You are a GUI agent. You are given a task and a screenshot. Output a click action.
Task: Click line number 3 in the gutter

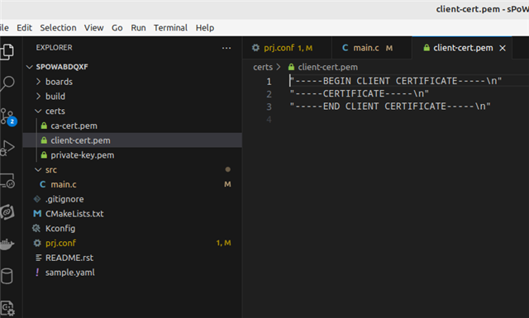coord(269,107)
